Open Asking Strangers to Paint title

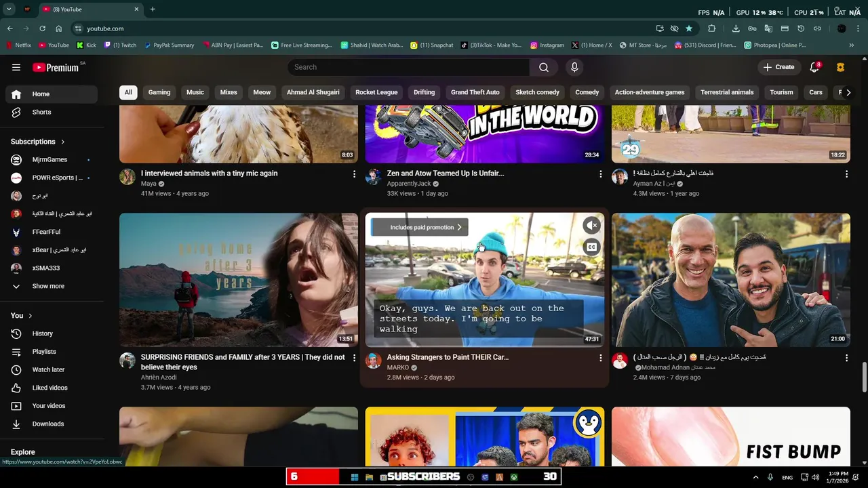click(x=448, y=357)
